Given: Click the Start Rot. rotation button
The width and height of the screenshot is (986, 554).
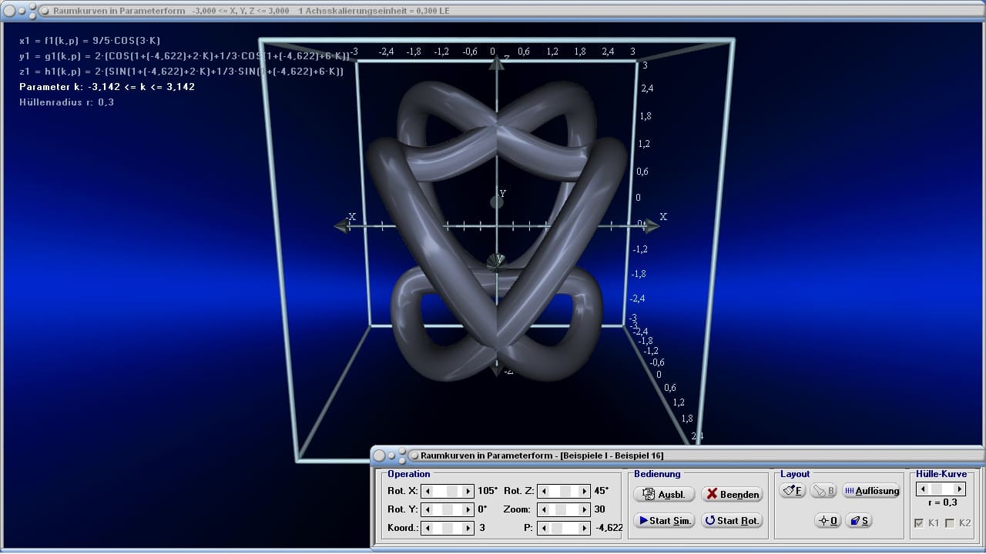Looking at the screenshot, I should tap(732, 520).
